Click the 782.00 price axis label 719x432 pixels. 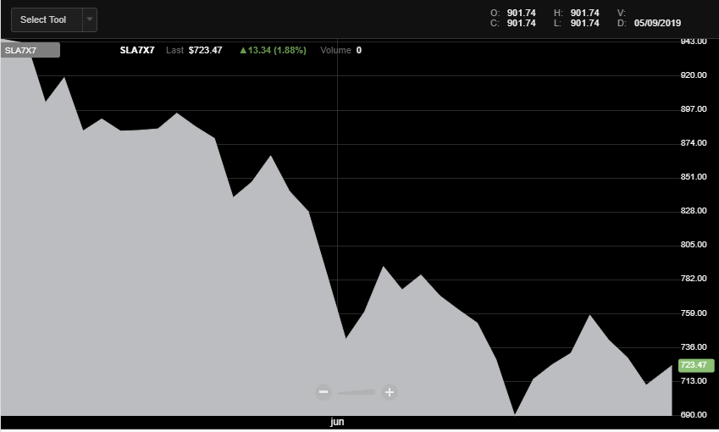tap(694, 279)
